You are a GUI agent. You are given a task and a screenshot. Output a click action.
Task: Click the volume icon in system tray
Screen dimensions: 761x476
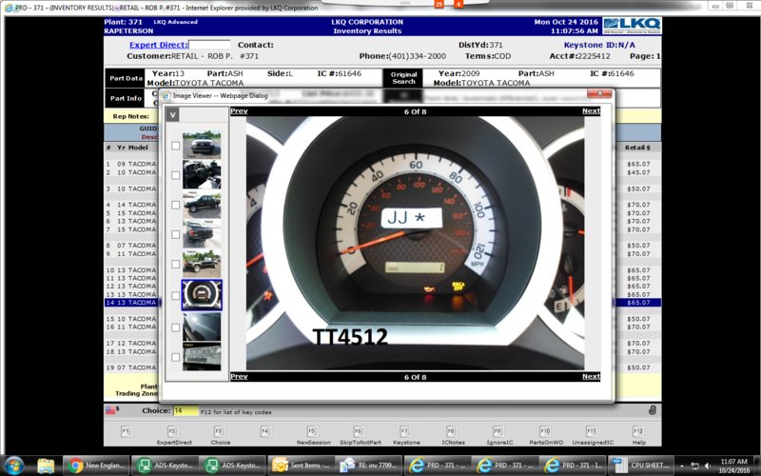click(708, 466)
